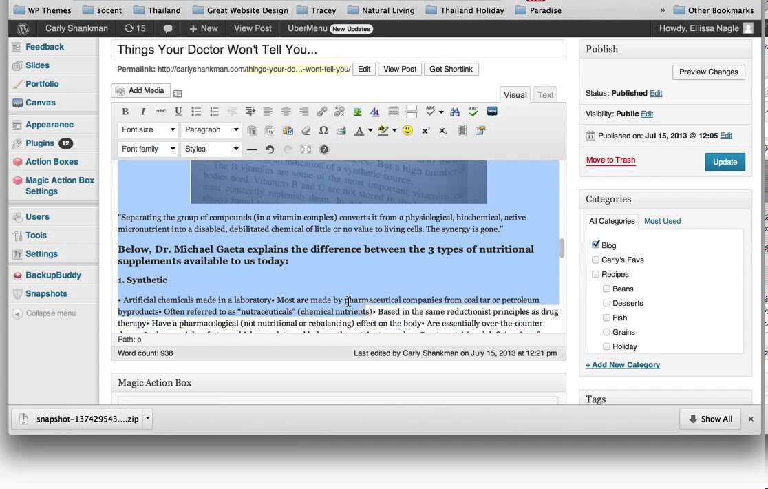Undo the last edit
The height and width of the screenshot is (489, 768).
[269, 149]
